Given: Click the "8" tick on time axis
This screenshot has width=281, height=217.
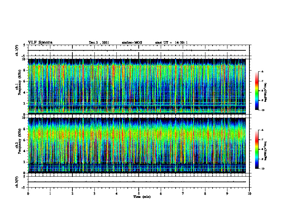Looking at the screenshot, I should 205,194.
